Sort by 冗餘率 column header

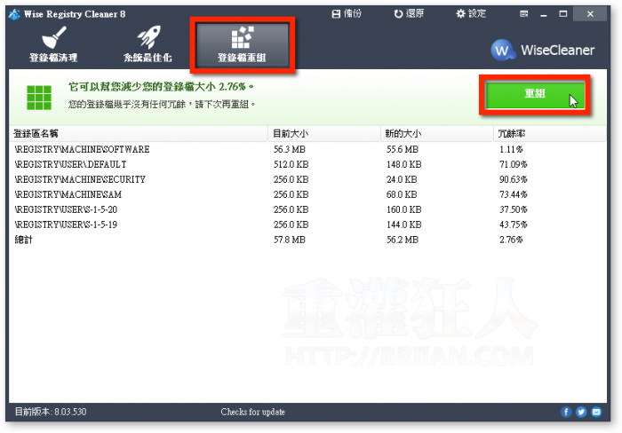click(551, 133)
